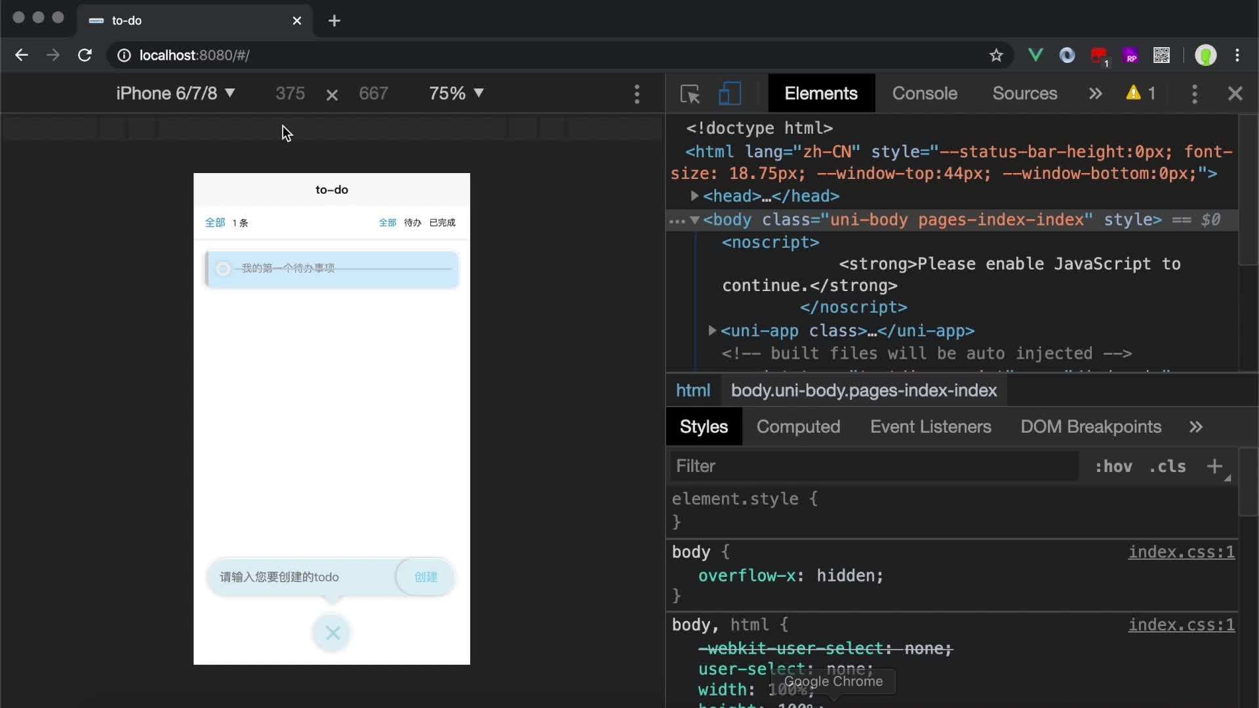This screenshot has height=708, width=1259.
Task: Click the overflow-x hidden declaration
Action: pyautogui.click(x=790, y=576)
